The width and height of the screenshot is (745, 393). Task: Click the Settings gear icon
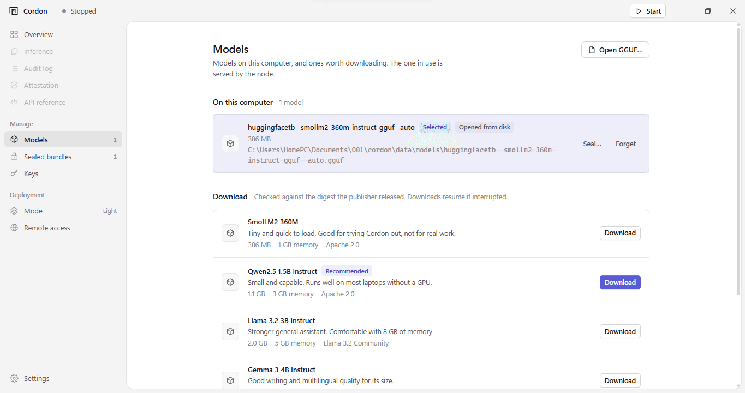tap(14, 378)
